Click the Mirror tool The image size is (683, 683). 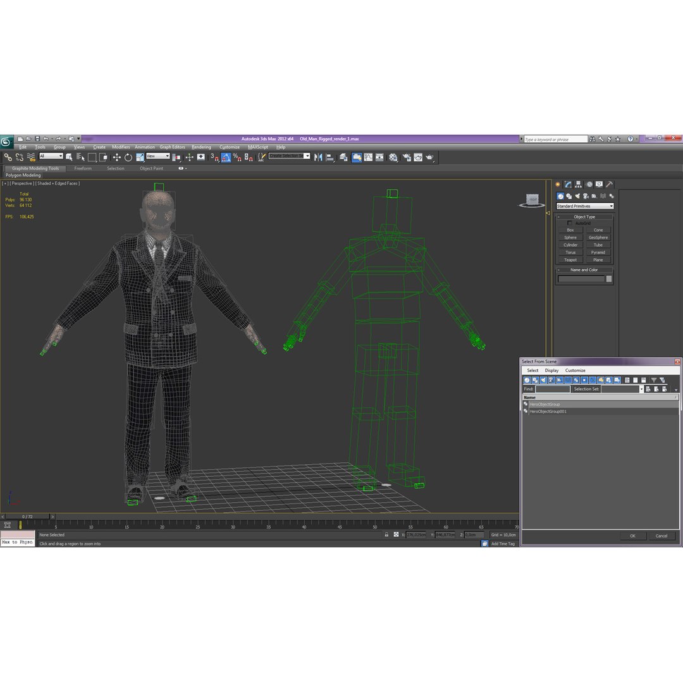[x=318, y=157]
